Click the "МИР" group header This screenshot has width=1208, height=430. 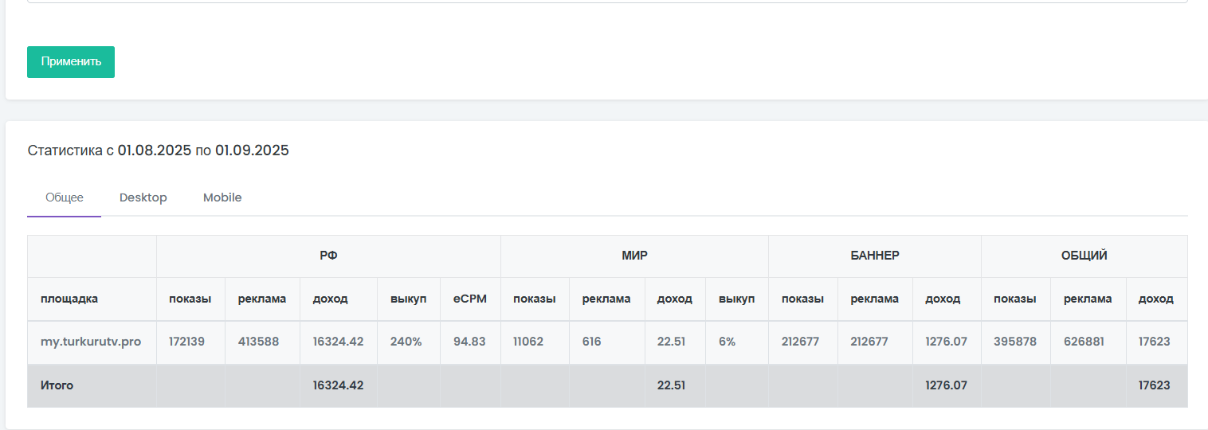point(634,256)
